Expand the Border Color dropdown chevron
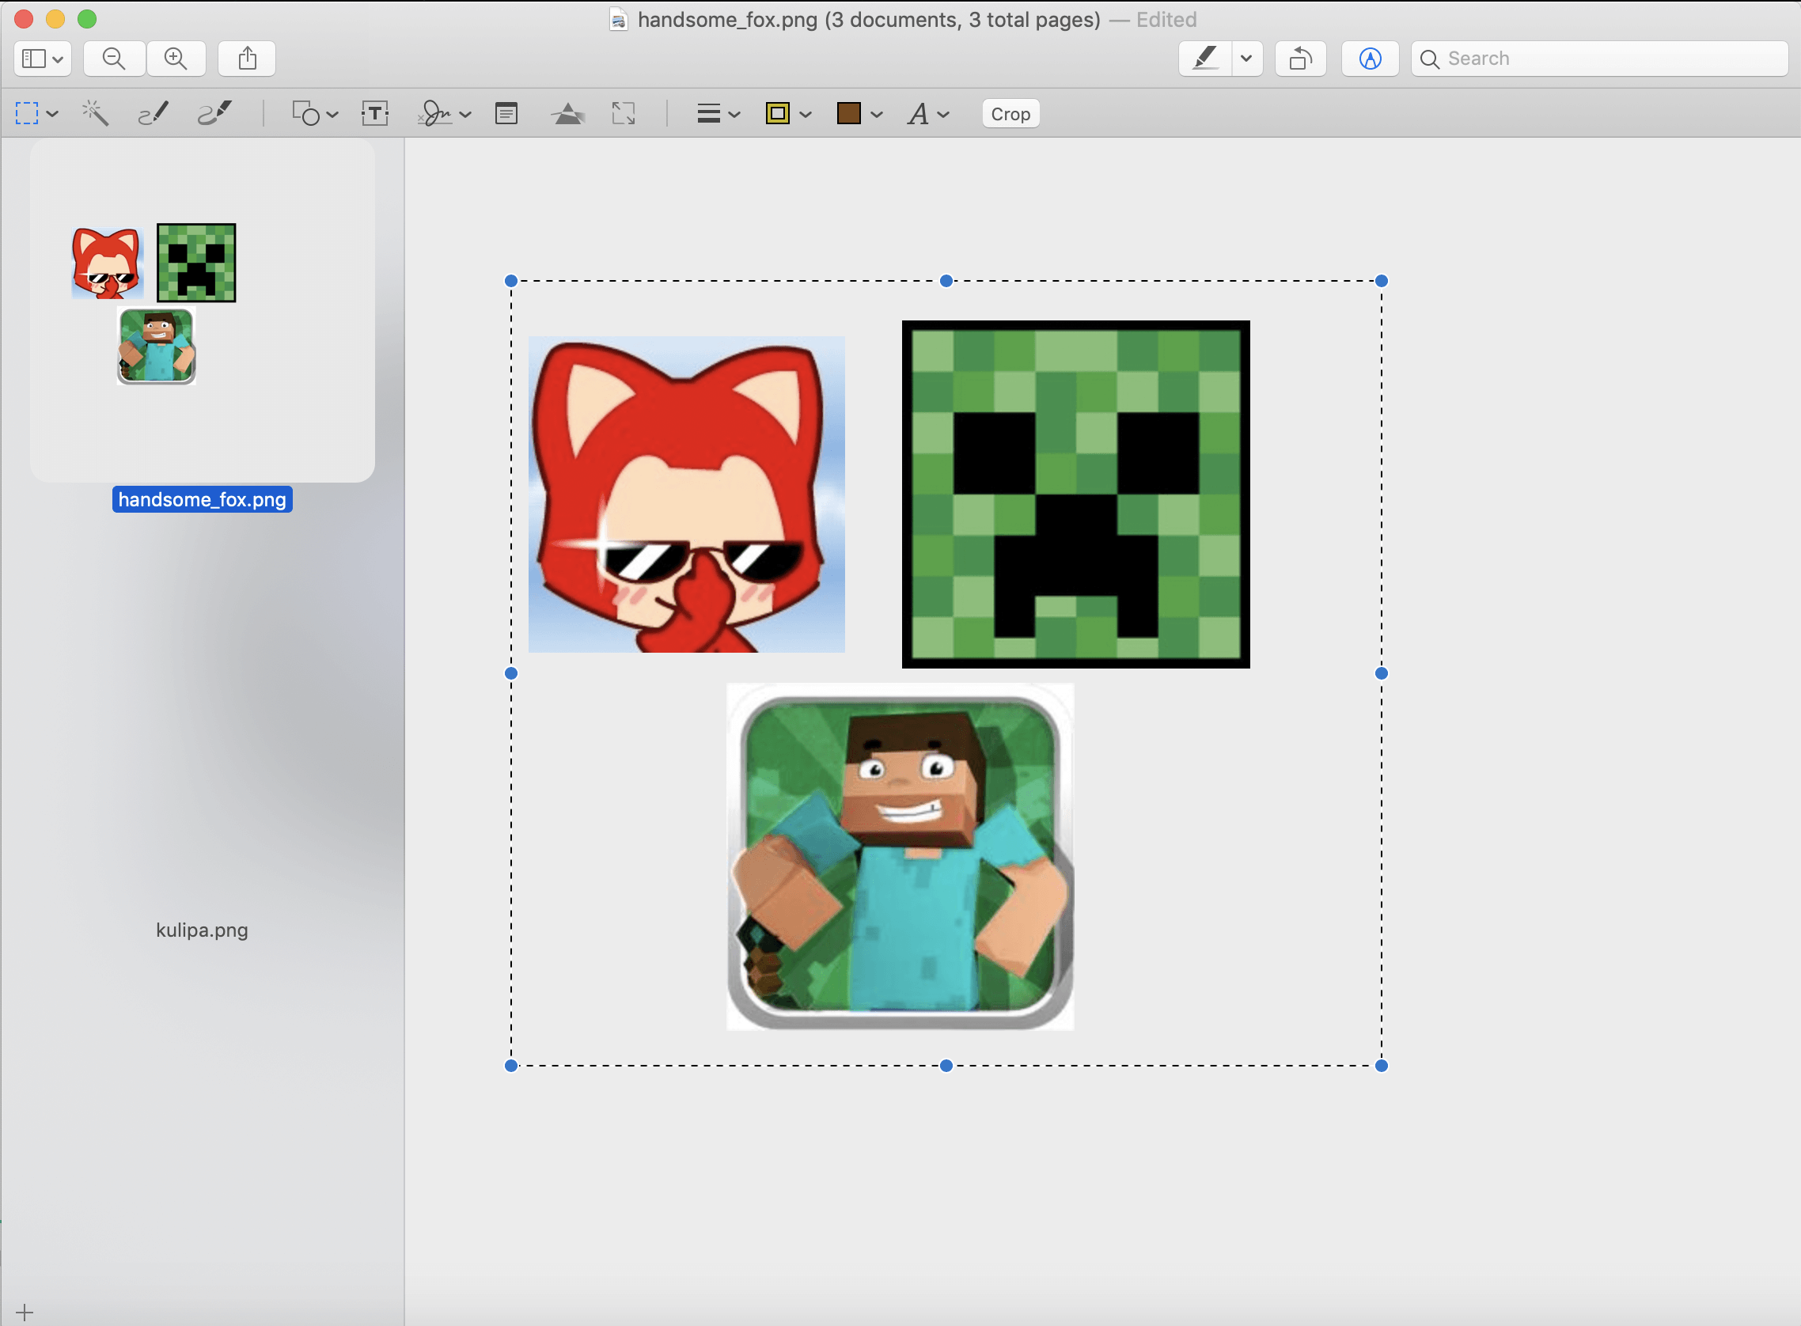Screen dimensions: 1801x1326 point(806,114)
